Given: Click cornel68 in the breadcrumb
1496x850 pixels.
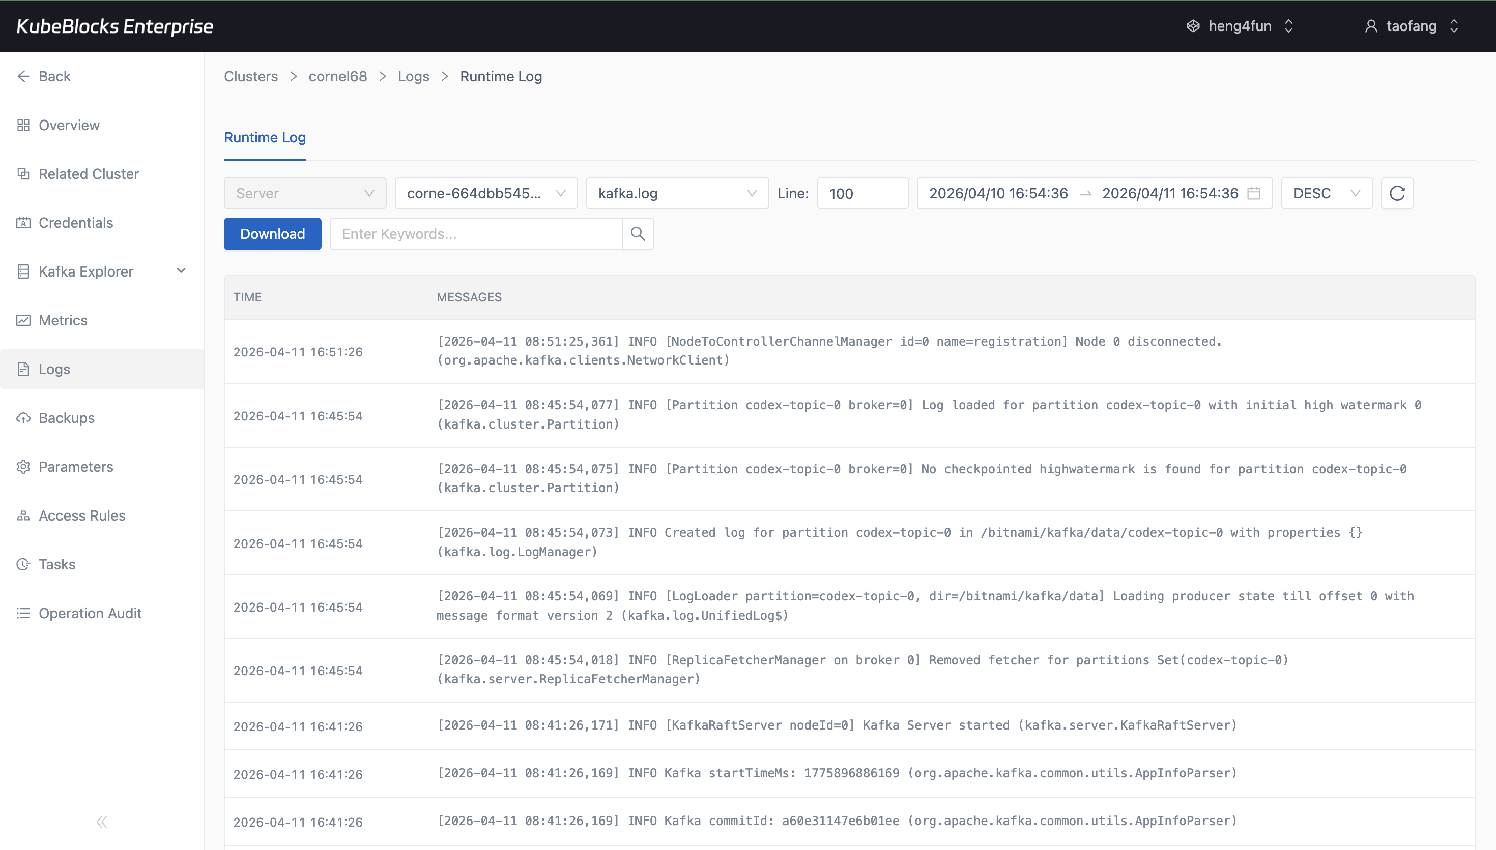Looking at the screenshot, I should click(x=338, y=76).
